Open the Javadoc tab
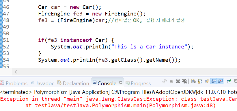237x111 pixels. (43, 83)
